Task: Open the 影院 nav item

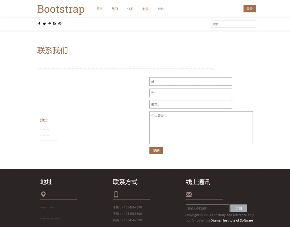Action: click(x=145, y=9)
